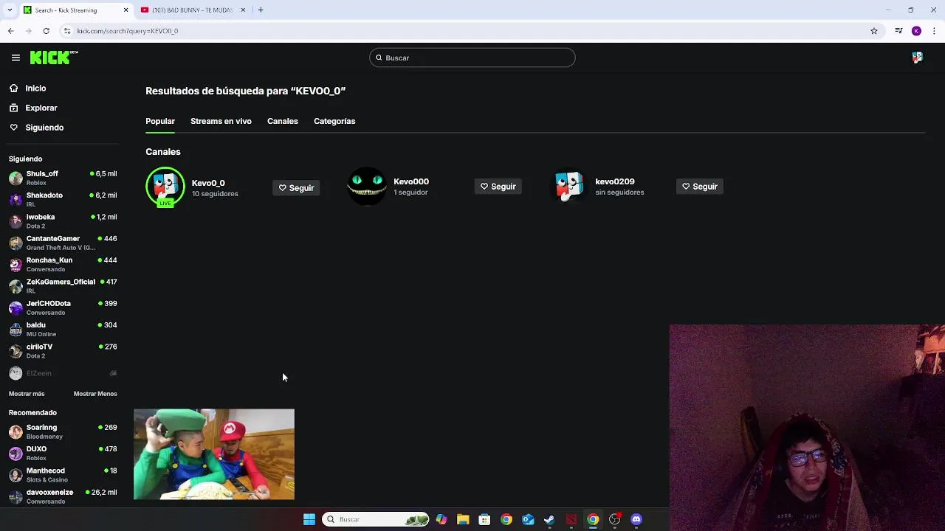Click the address bar URL

coord(128,31)
